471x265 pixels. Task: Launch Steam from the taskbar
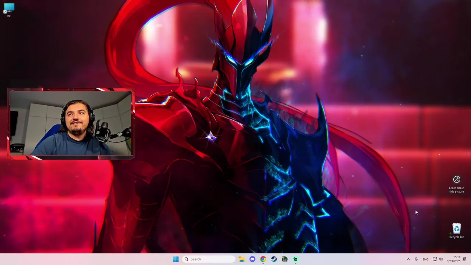274,259
